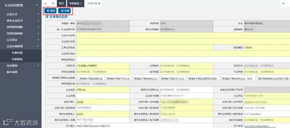Open the 注册海关 search dropdown
The image size is (290, 128).
(x=187, y=66)
